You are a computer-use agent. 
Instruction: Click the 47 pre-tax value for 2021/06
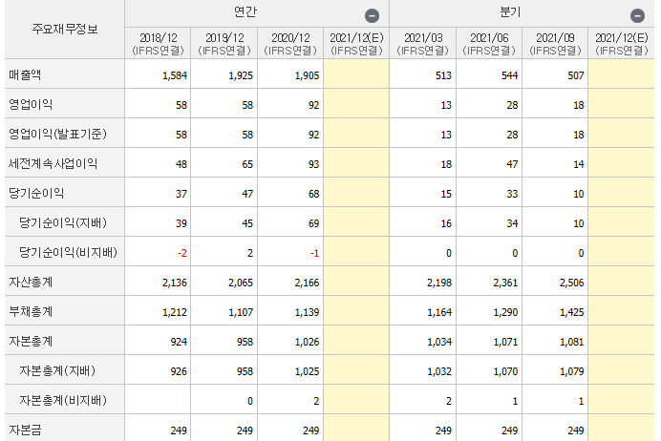pyautogui.click(x=512, y=164)
